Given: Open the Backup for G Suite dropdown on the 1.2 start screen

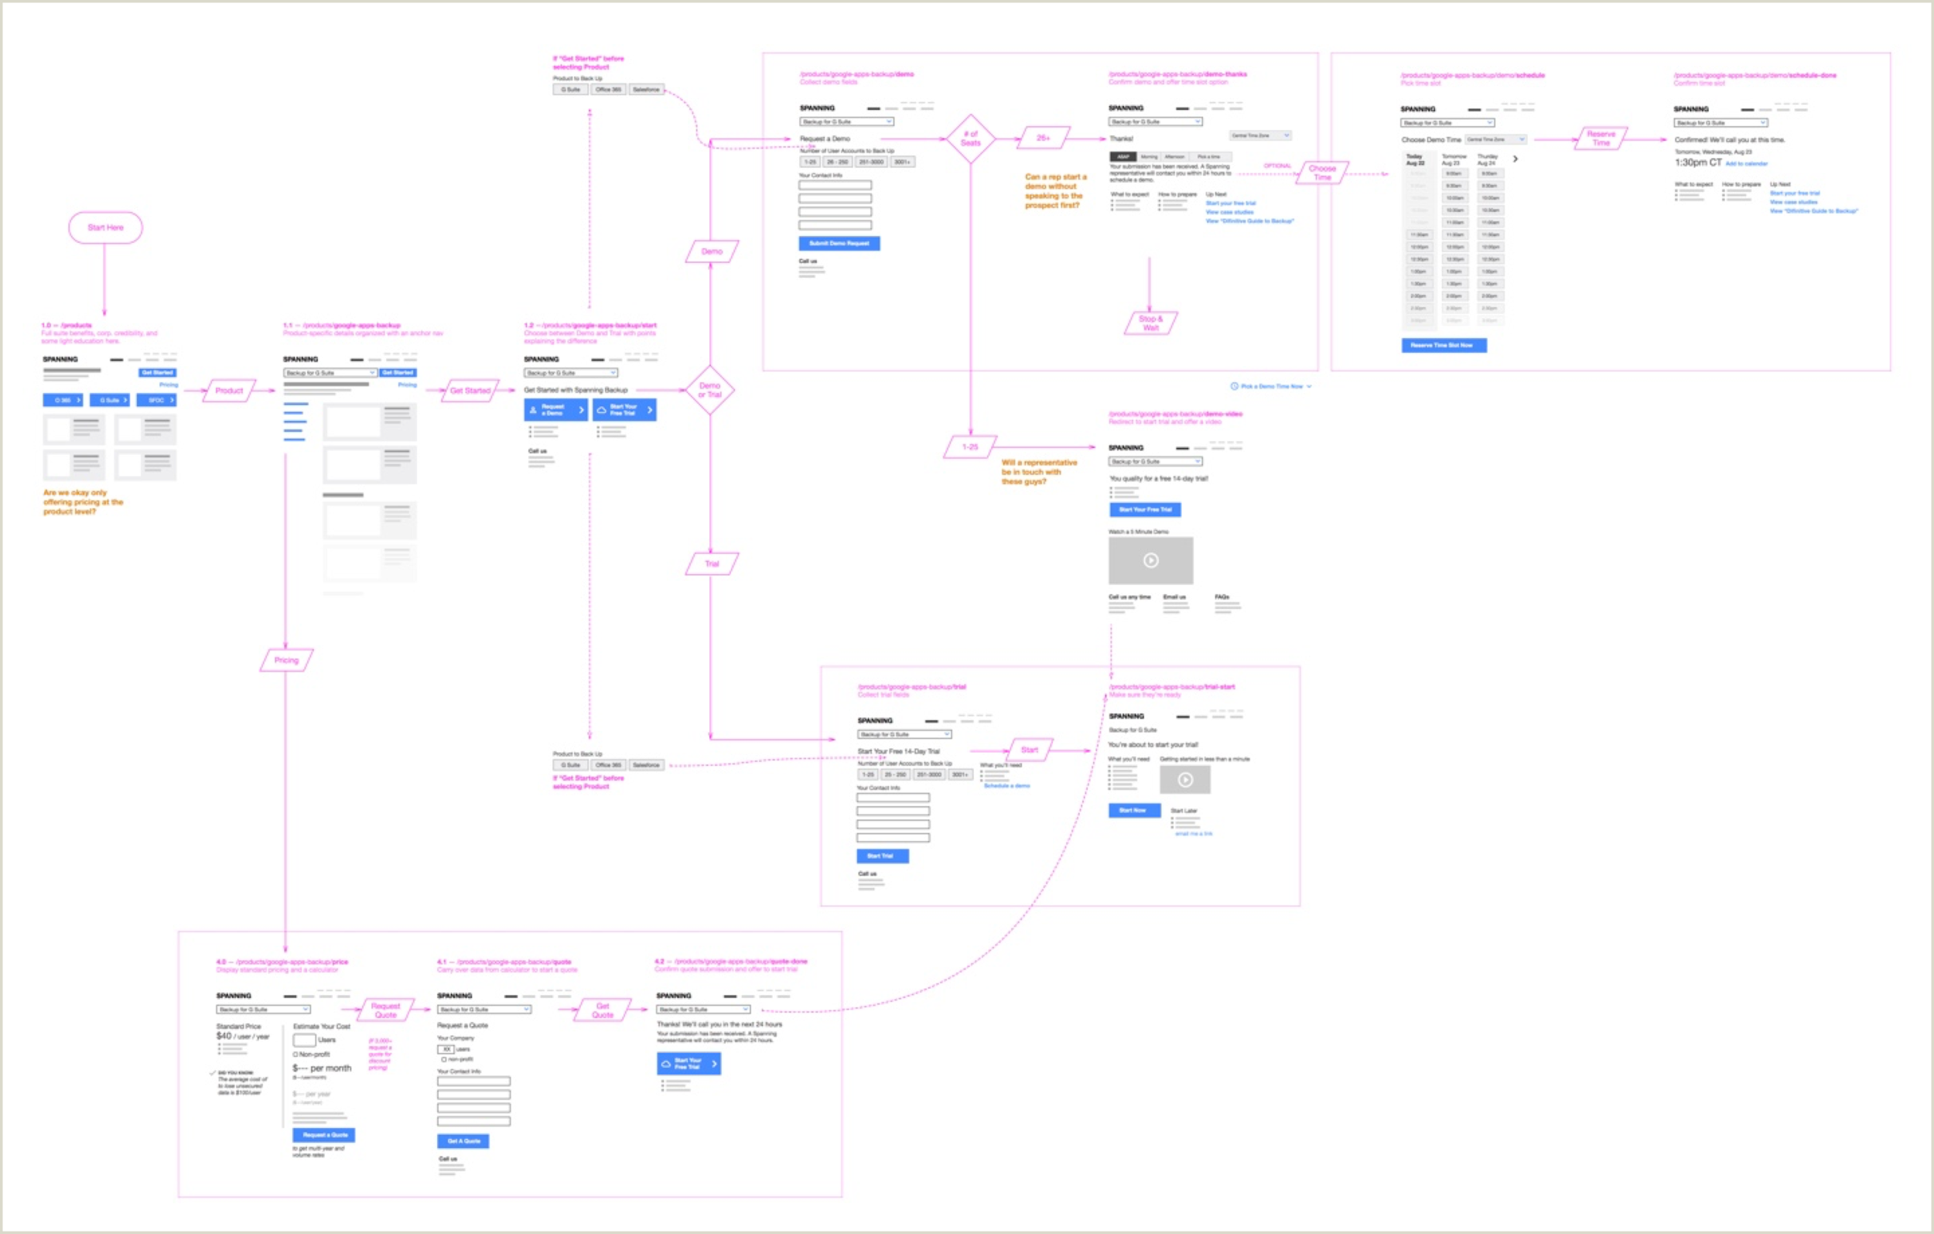Looking at the screenshot, I should [x=571, y=373].
